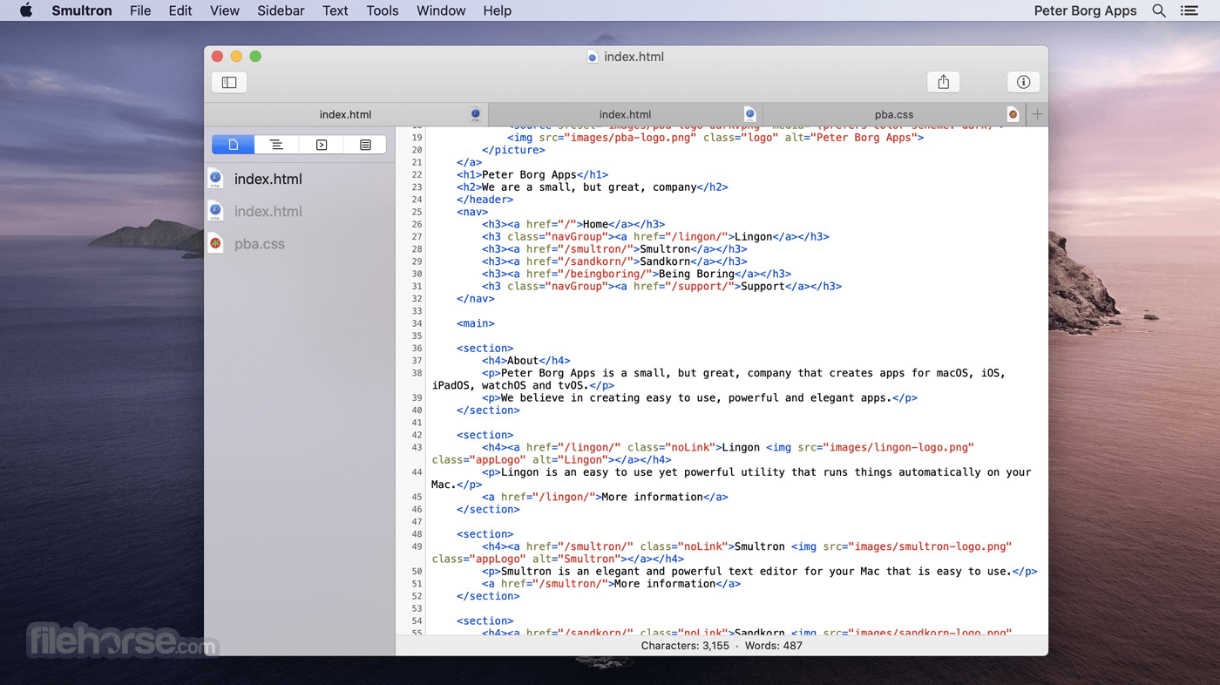
Task: Click the line with the Sandkorn nav link
Action: tap(614, 261)
